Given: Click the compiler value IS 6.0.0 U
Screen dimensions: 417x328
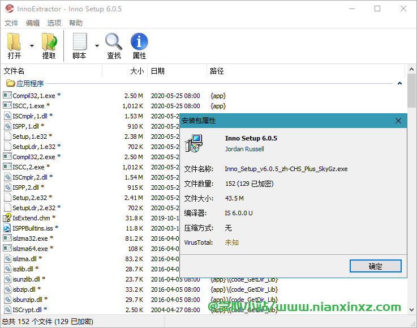Looking at the screenshot, I should [239, 213].
